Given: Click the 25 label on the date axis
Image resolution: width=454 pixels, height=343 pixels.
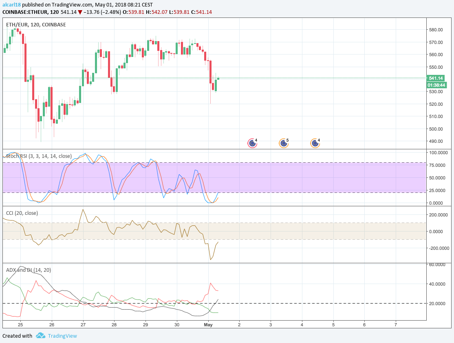Looking at the screenshot, I should click(x=20, y=325).
